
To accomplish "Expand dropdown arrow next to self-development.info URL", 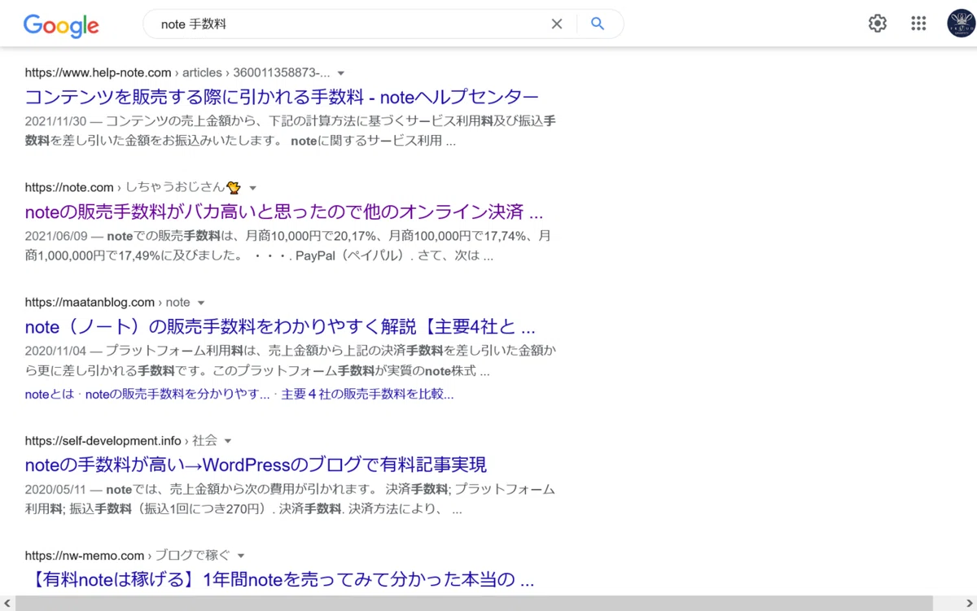I will click(228, 441).
